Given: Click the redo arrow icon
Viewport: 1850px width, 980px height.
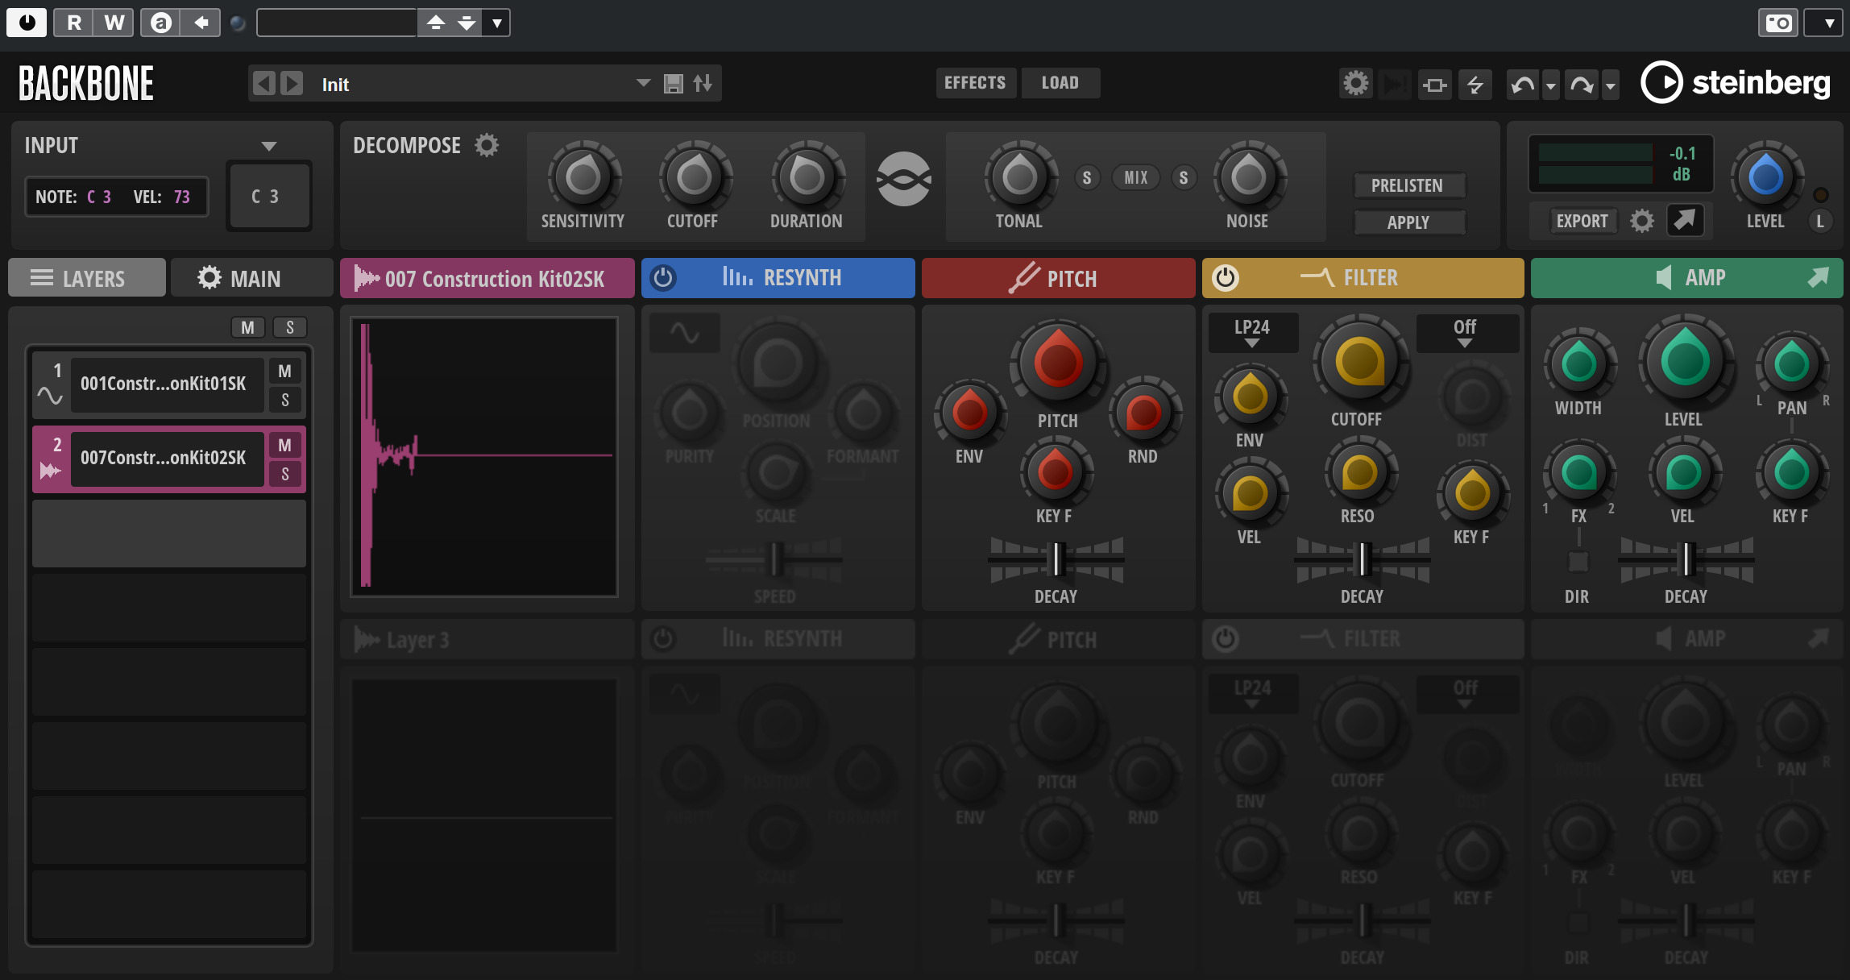Looking at the screenshot, I should 1582,84.
